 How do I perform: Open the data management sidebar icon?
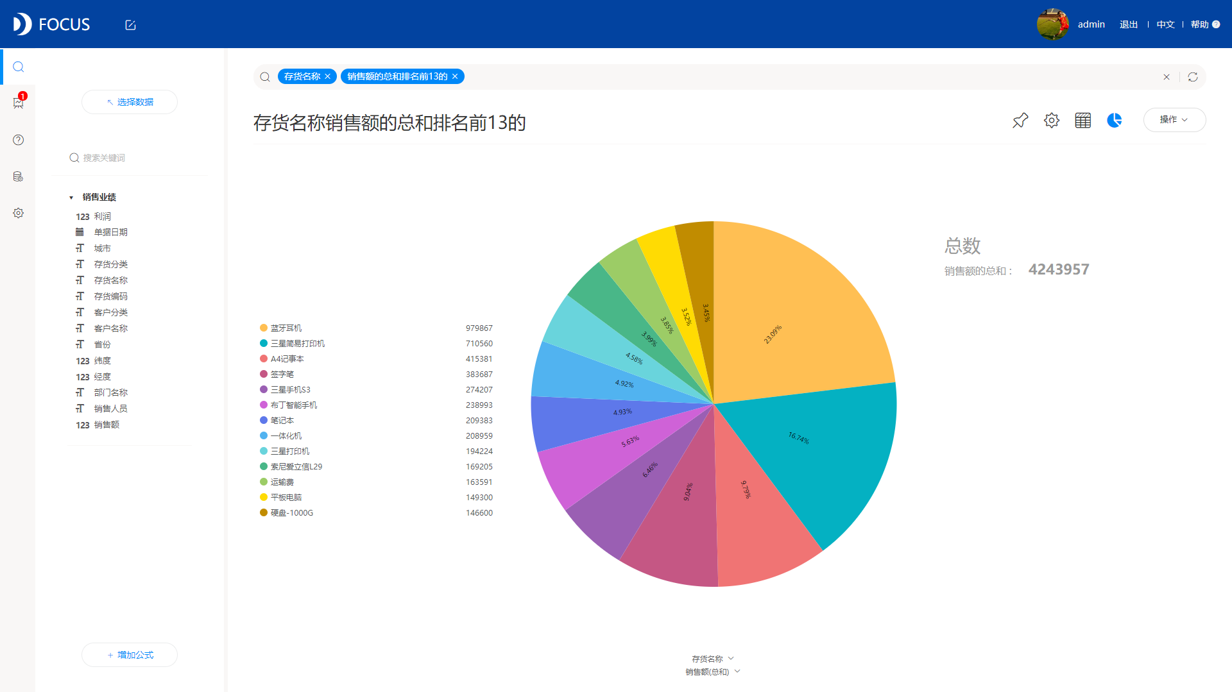18,176
